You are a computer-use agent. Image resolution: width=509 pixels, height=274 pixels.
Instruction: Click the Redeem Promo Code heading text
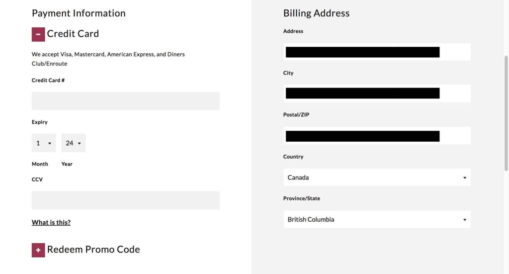[x=93, y=250]
